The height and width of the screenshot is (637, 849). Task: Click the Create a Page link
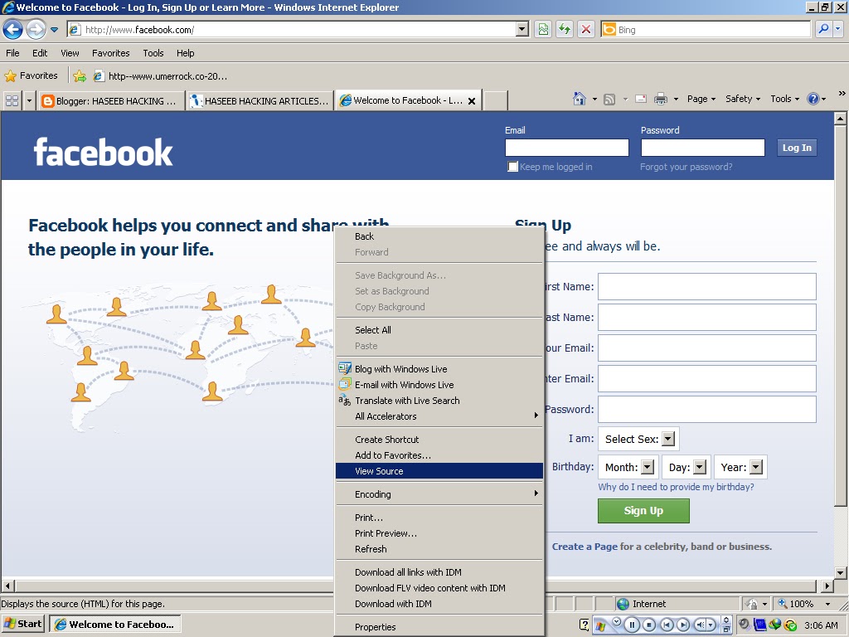tap(585, 547)
